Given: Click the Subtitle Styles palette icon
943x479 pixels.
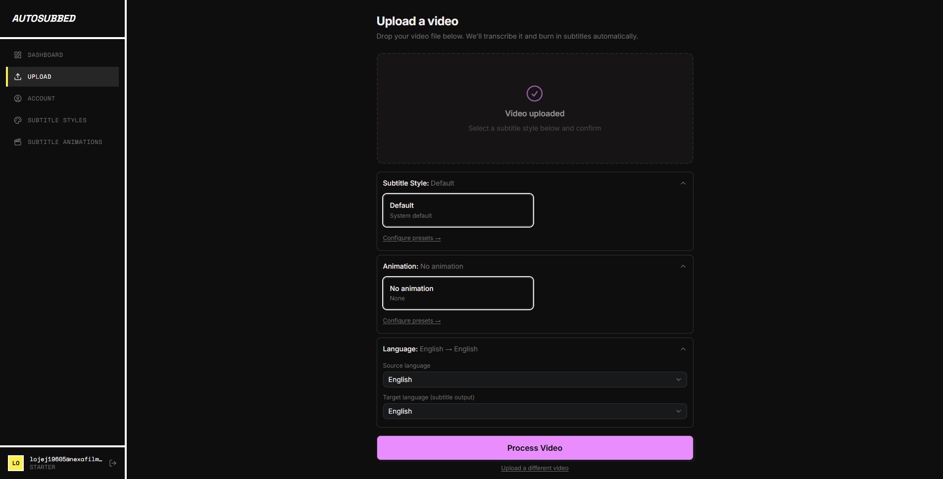Looking at the screenshot, I should (x=18, y=120).
